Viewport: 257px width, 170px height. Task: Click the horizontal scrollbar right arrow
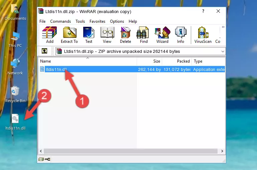coord(222,151)
